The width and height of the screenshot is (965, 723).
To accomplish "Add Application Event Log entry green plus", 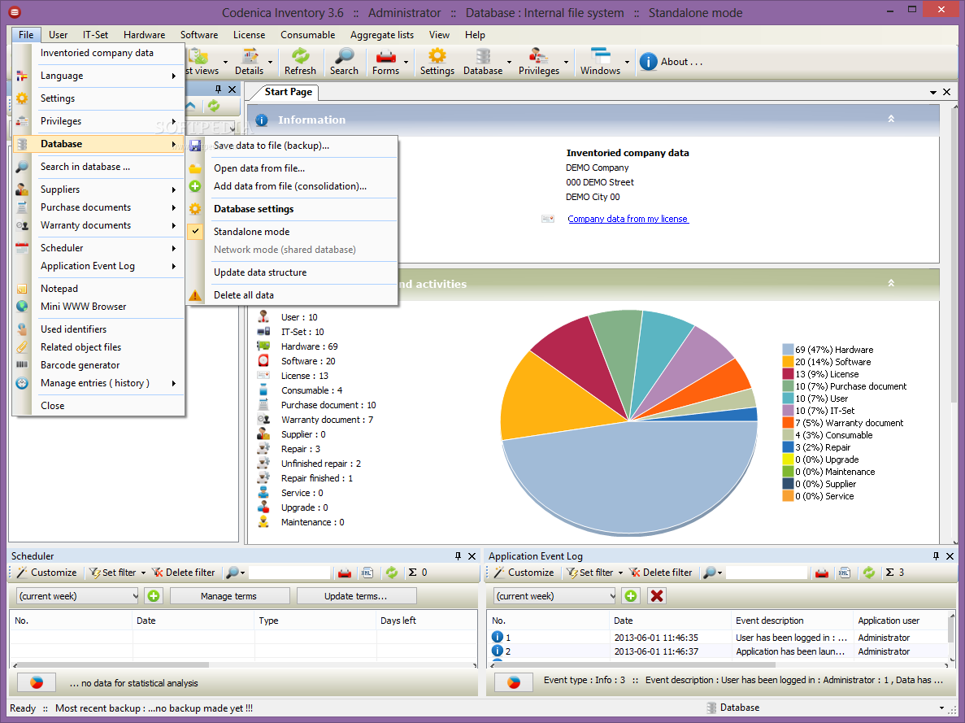I will 630,595.
